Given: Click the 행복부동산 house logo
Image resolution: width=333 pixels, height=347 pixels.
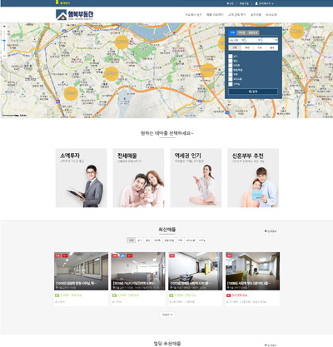Looking at the screenshot, I should pos(75,15).
